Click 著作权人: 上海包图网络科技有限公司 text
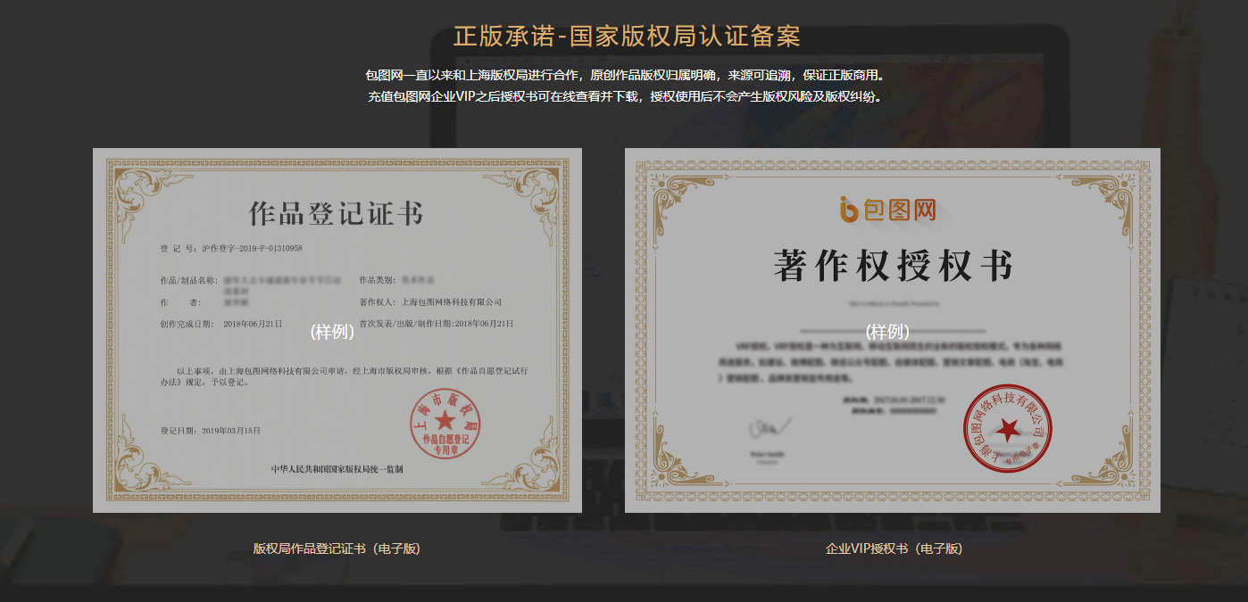The height and width of the screenshot is (602, 1248). coord(430,302)
